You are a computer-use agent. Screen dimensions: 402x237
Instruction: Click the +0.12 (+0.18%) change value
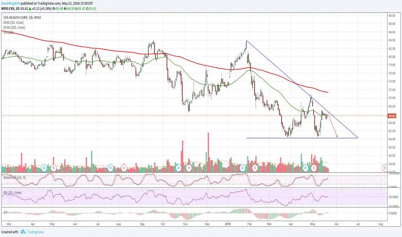click(x=41, y=9)
